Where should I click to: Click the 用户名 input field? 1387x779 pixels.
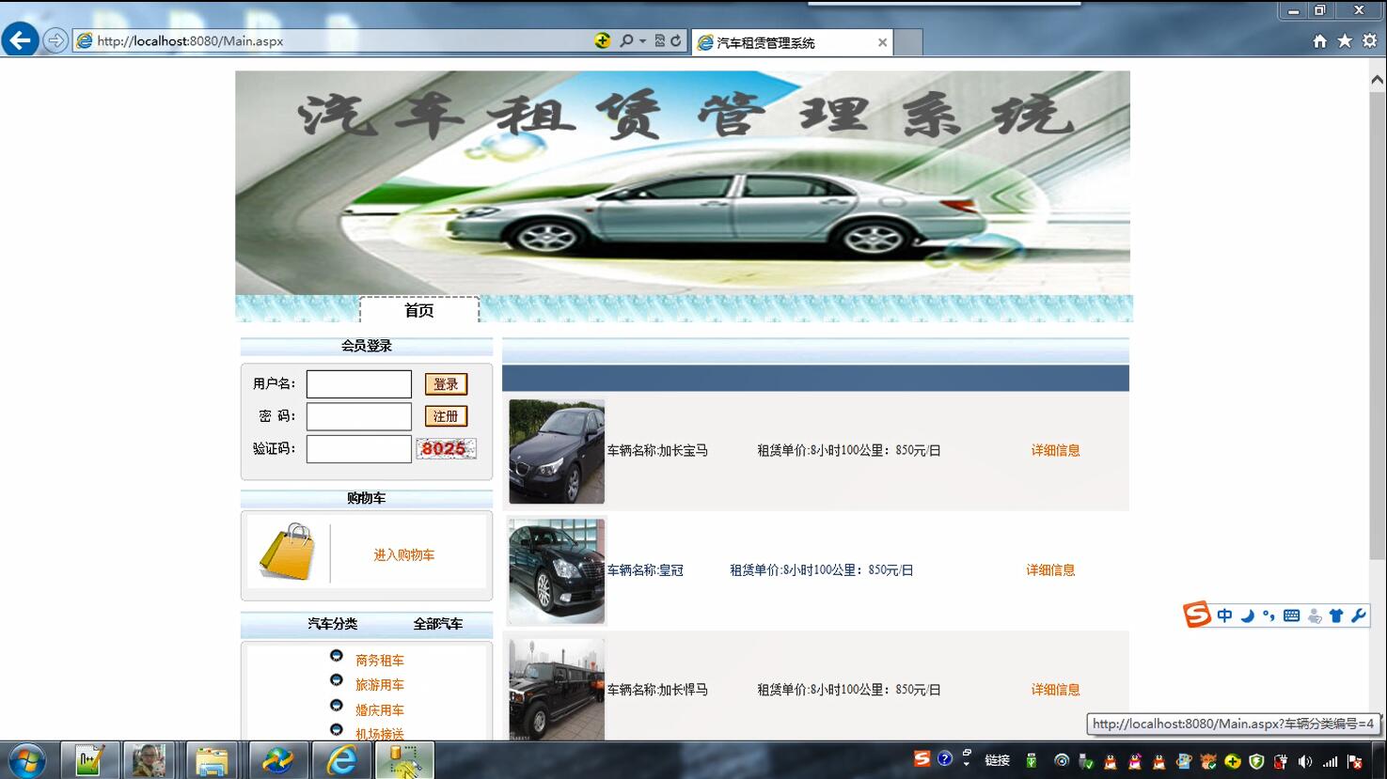pos(359,384)
